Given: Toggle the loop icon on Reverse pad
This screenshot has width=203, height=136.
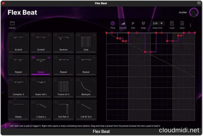Looking at the screenshot, I should point(56,35).
